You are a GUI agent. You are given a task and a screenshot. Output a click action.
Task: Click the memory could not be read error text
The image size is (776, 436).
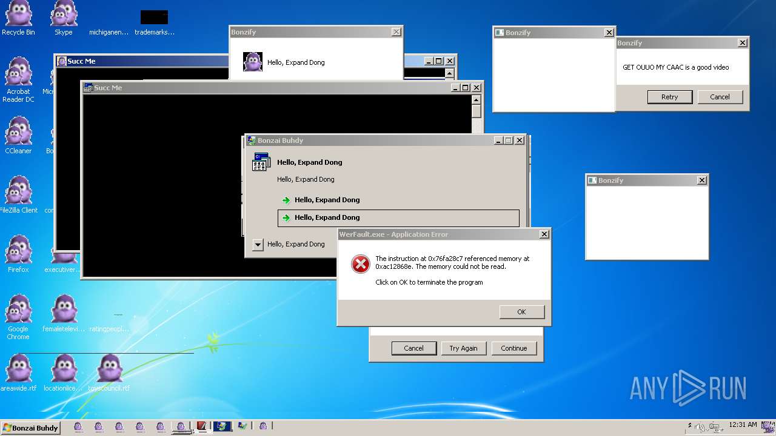point(452,262)
